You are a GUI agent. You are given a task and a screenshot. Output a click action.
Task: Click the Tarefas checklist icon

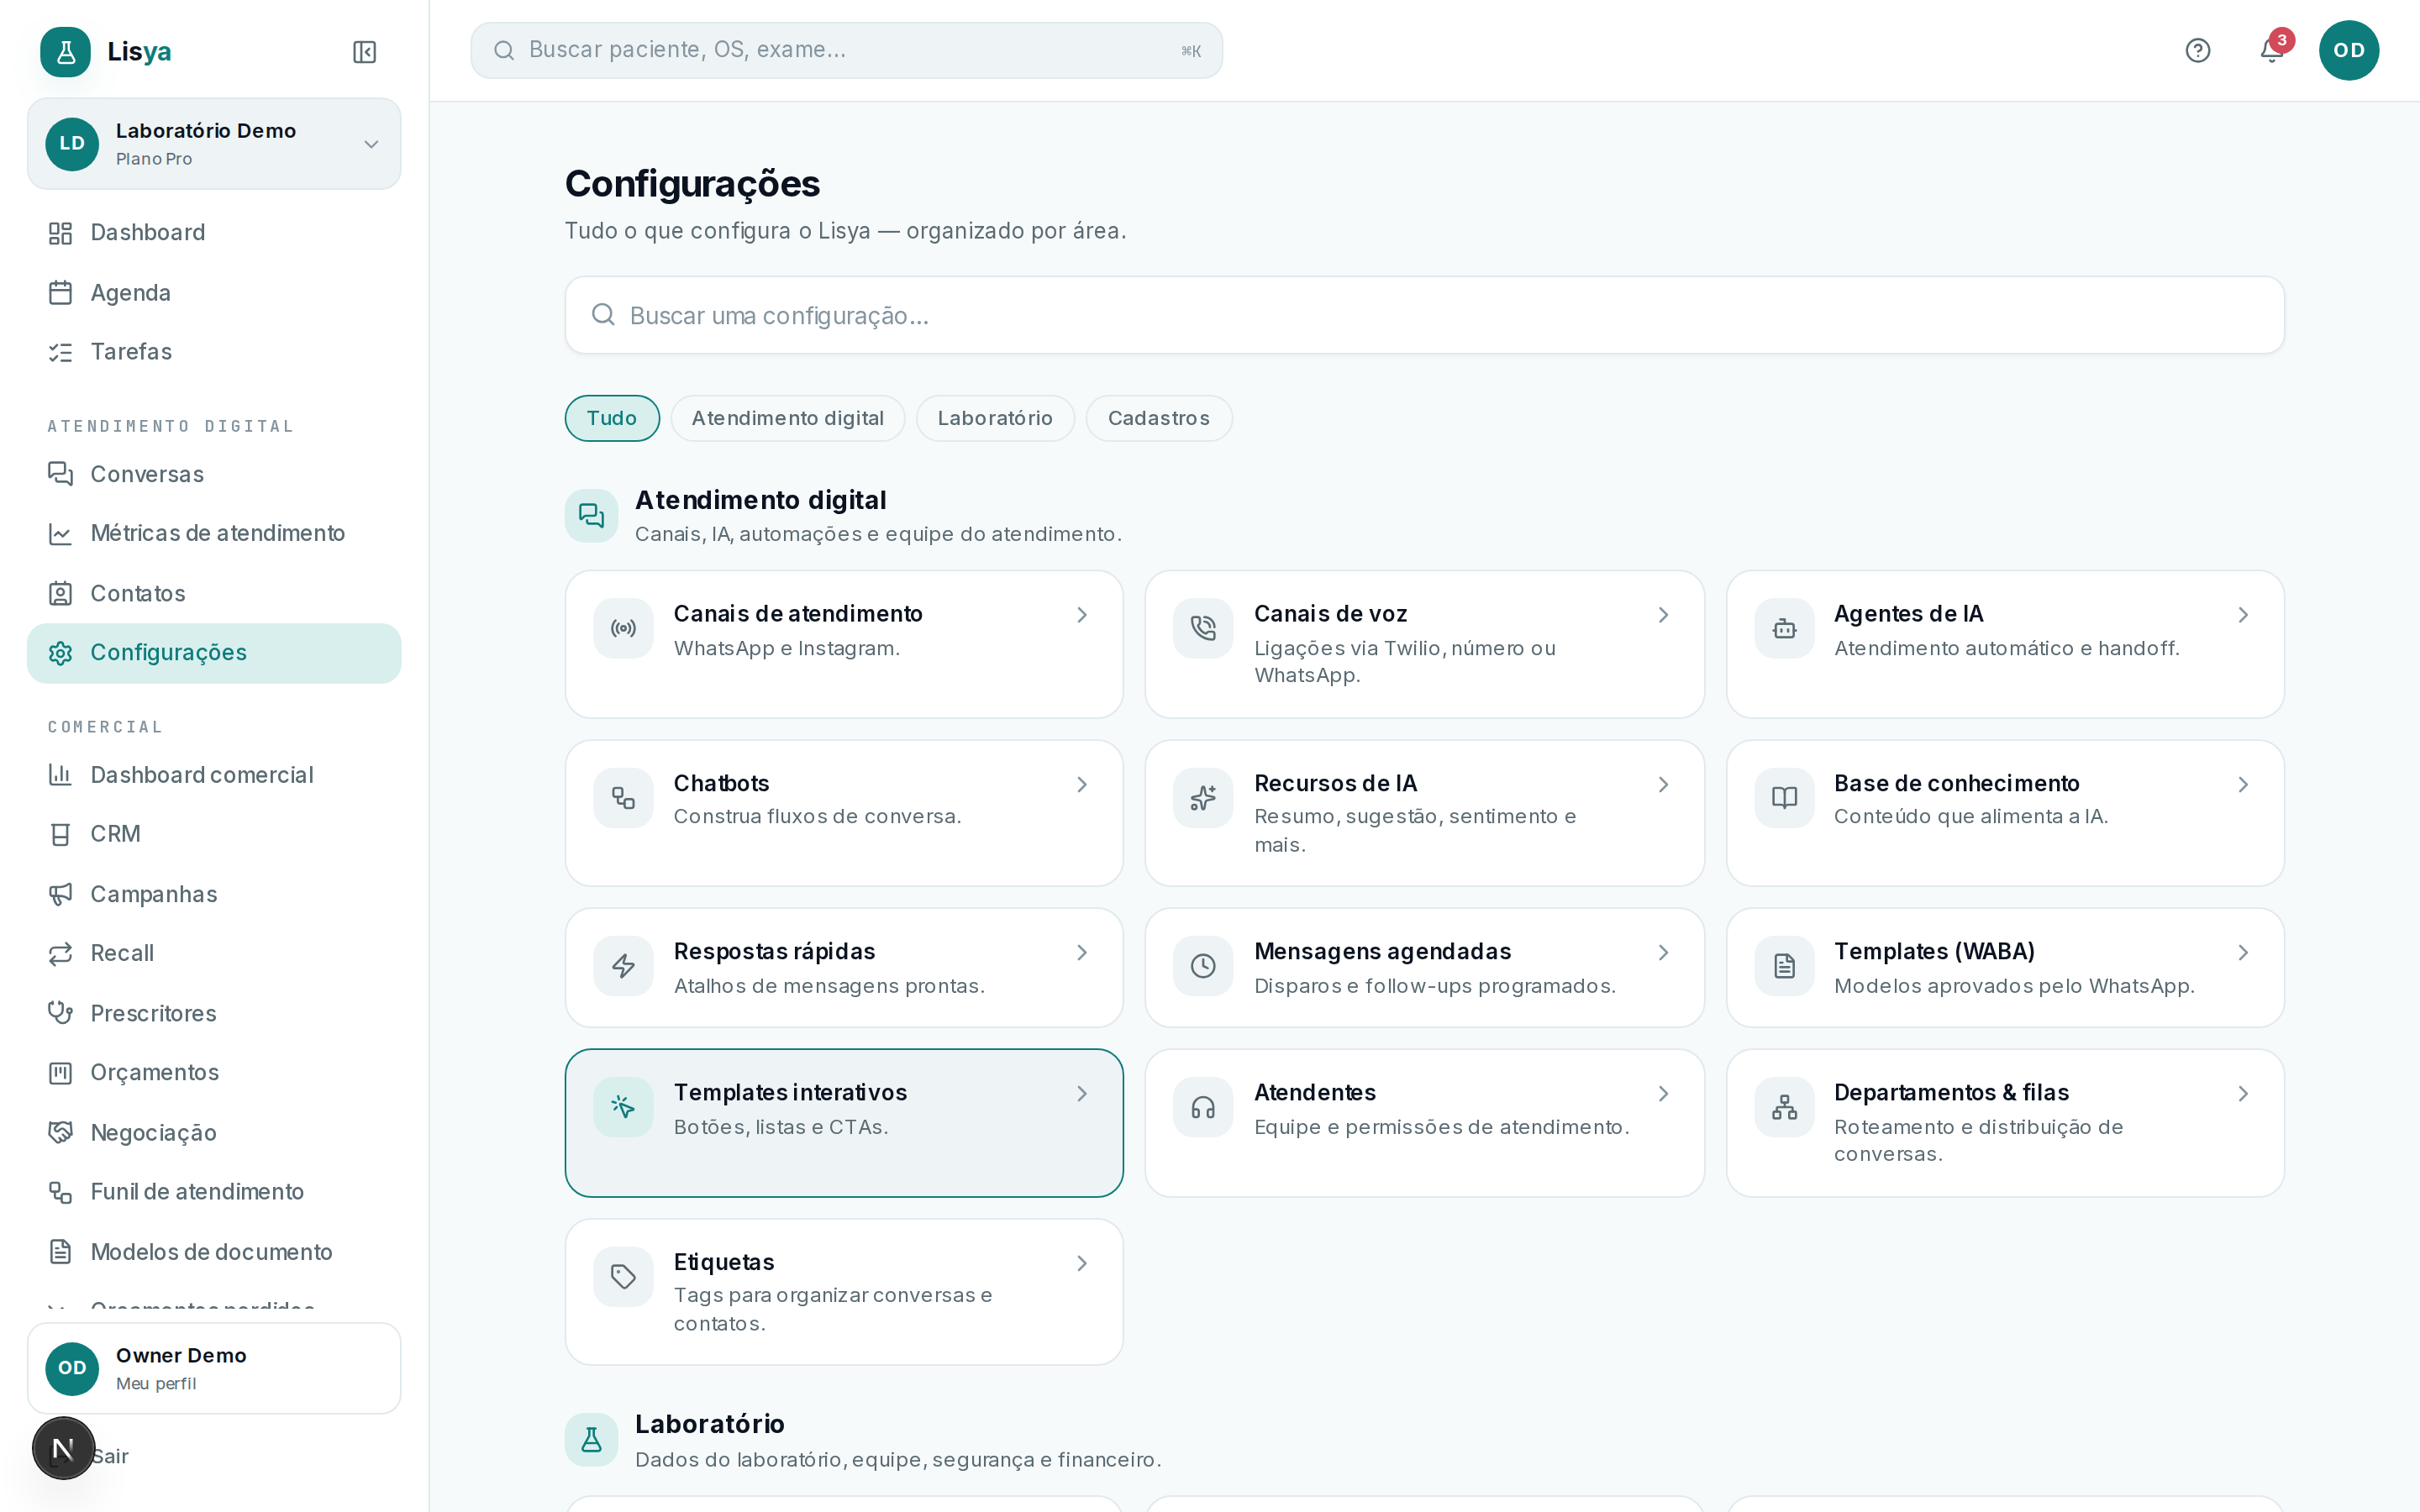click(x=61, y=352)
